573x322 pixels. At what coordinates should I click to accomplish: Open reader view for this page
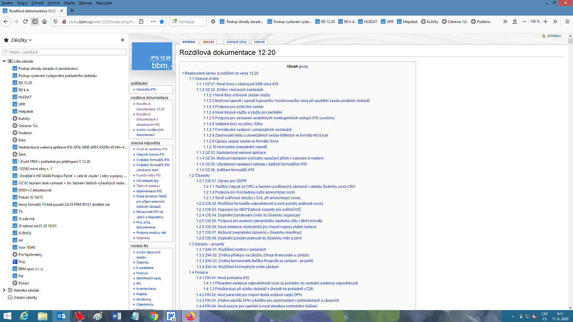[x=141, y=21]
